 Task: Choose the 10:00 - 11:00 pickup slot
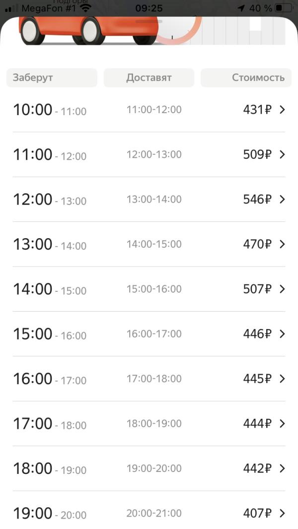pyautogui.click(x=50, y=110)
